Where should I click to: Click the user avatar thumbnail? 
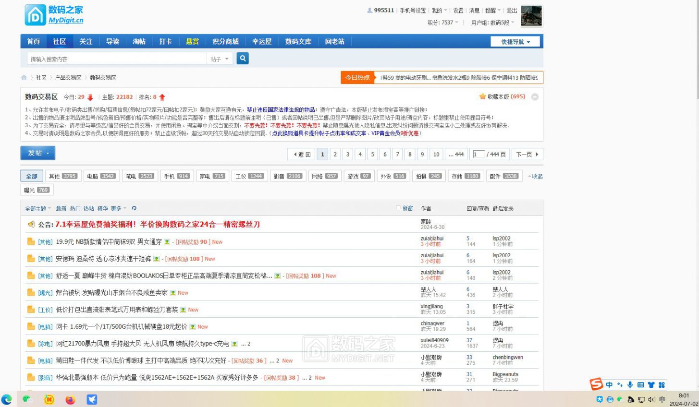(x=531, y=16)
